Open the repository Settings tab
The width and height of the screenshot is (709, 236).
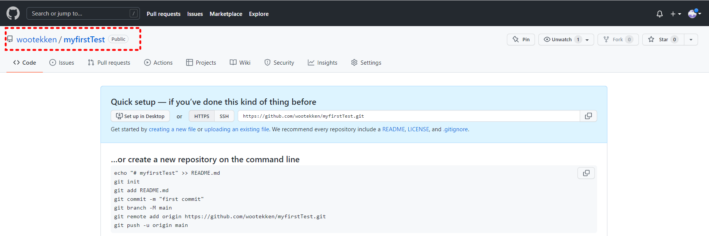[366, 62]
